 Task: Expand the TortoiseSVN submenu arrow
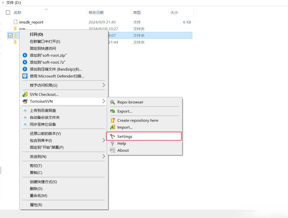(103, 101)
